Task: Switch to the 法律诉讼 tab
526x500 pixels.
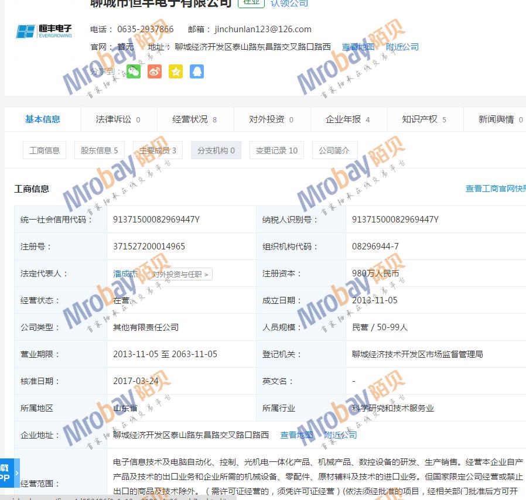Action: [x=118, y=119]
